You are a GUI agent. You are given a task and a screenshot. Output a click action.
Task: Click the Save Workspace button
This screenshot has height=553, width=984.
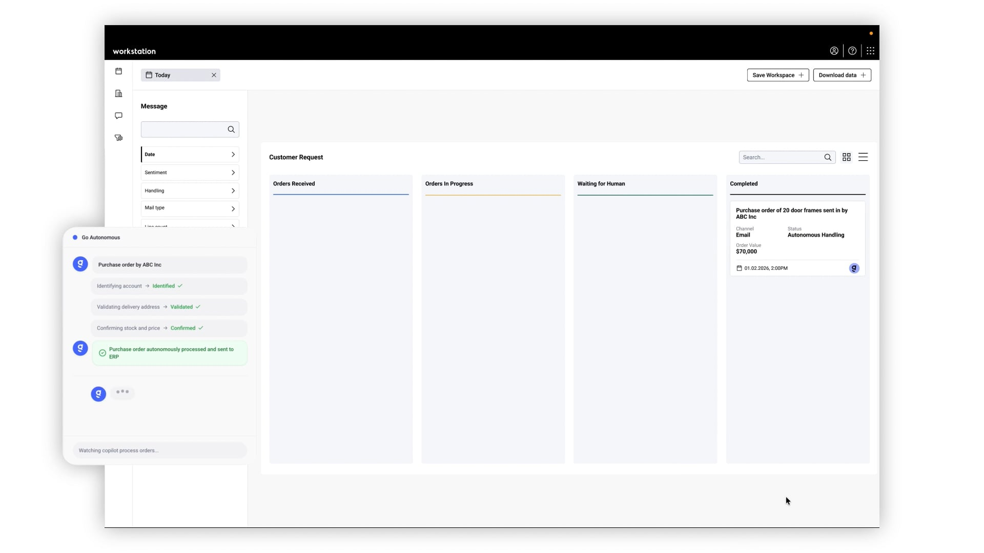pyautogui.click(x=777, y=75)
